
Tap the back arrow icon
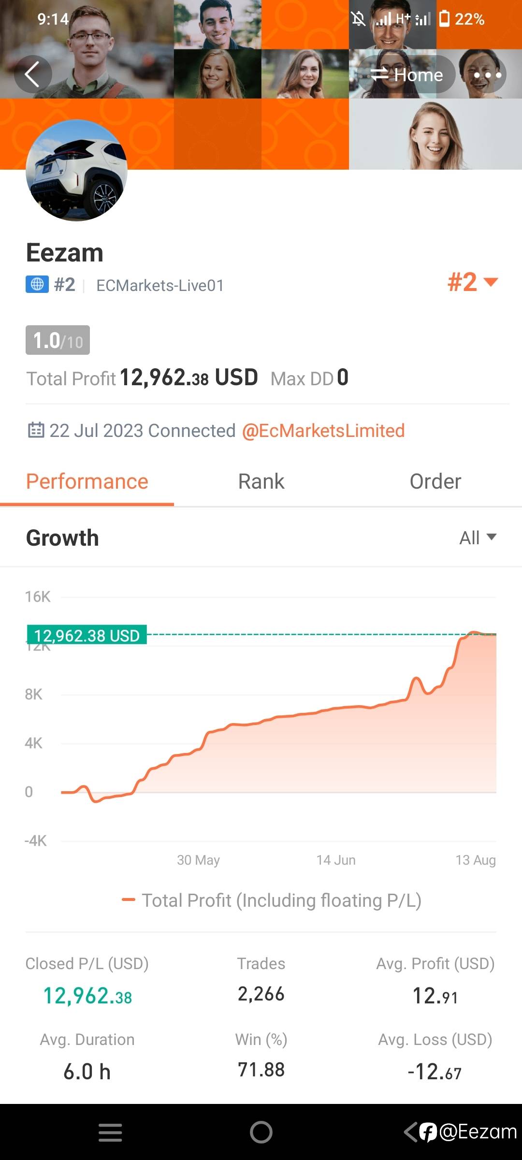pos(32,75)
